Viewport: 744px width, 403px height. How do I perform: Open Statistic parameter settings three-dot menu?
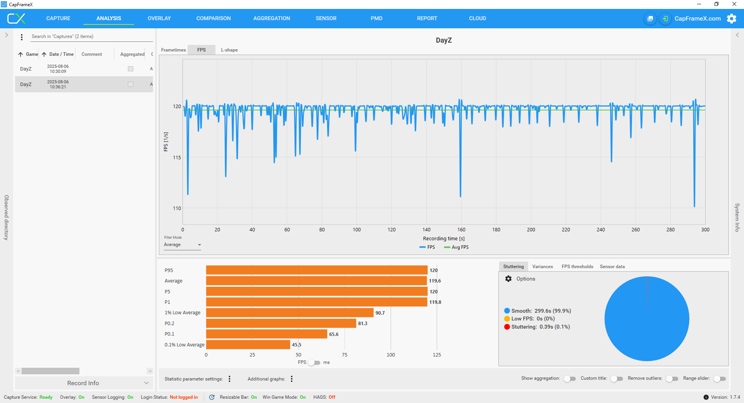point(229,379)
